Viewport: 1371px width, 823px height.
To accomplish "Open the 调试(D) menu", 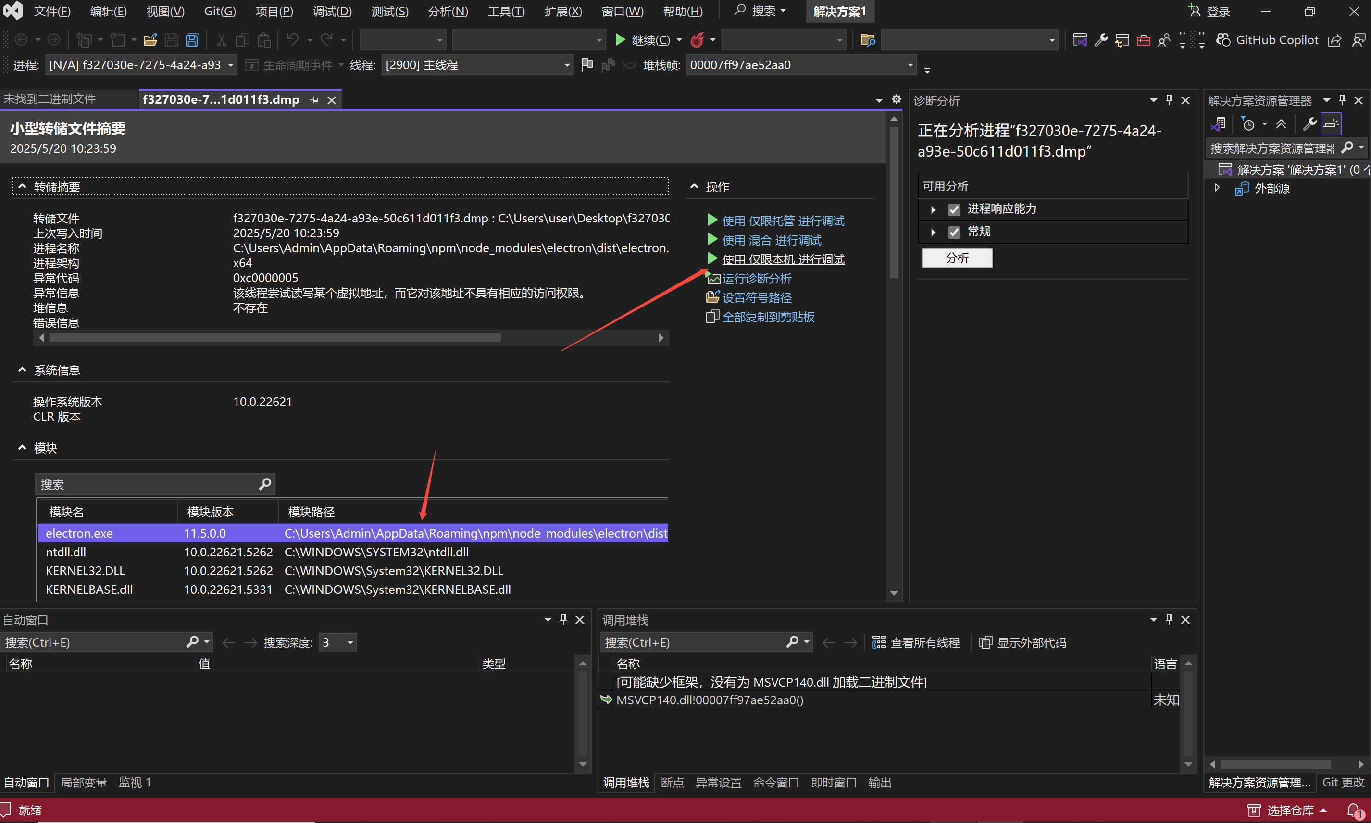I will (x=332, y=11).
